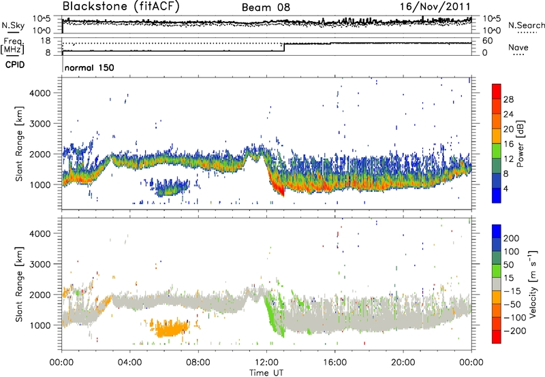Click the frequency step-up line near 13:00
The image size is (545, 377).
point(284,48)
